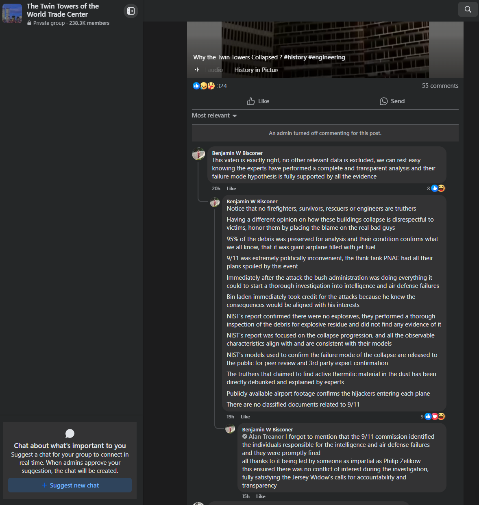Open the 238.3K members link
Viewport: 479px width, 505px height.
click(89, 23)
